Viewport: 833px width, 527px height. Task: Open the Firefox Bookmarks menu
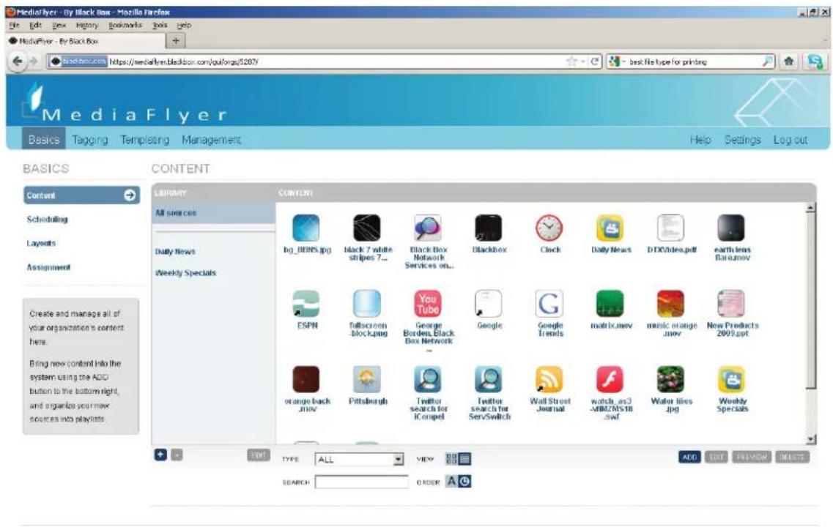point(125,25)
